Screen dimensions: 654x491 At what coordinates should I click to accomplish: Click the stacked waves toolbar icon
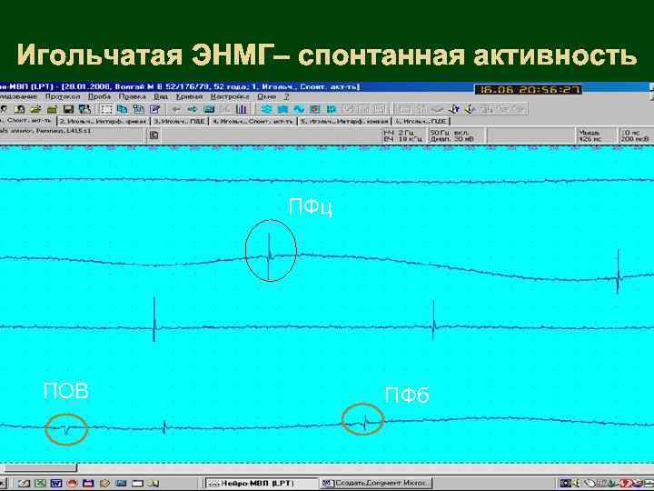click(x=266, y=109)
